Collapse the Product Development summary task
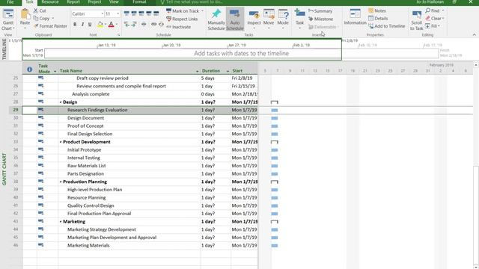 pos(61,142)
